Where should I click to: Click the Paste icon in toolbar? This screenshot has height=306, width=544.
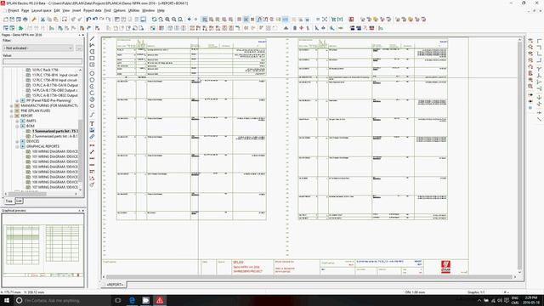(x=56, y=20)
